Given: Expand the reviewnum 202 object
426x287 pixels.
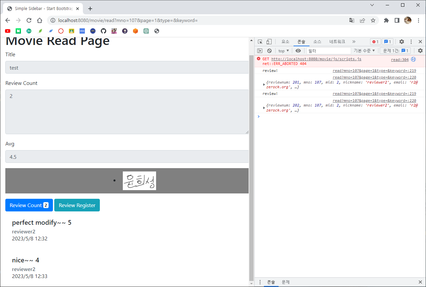Looking at the screenshot, I should pos(264,108).
